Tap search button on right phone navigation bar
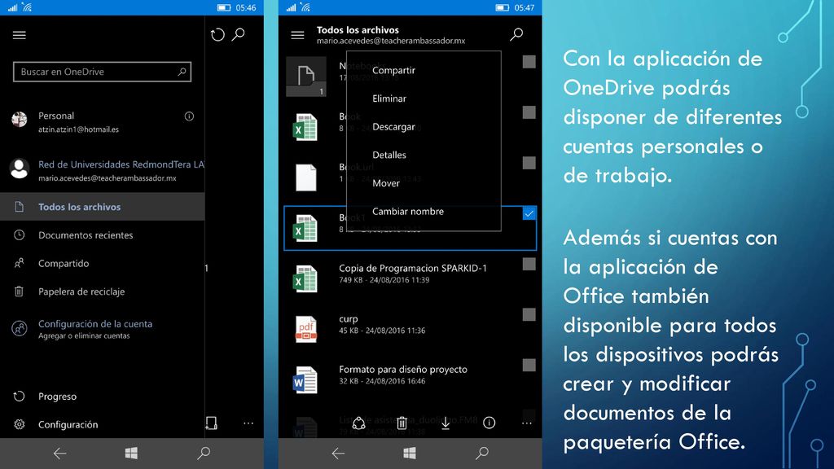Image resolution: width=834 pixels, height=469 pixels. coord(482,453)
